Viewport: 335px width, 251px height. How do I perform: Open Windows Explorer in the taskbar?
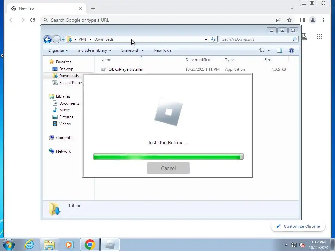(x=49, y=244)
